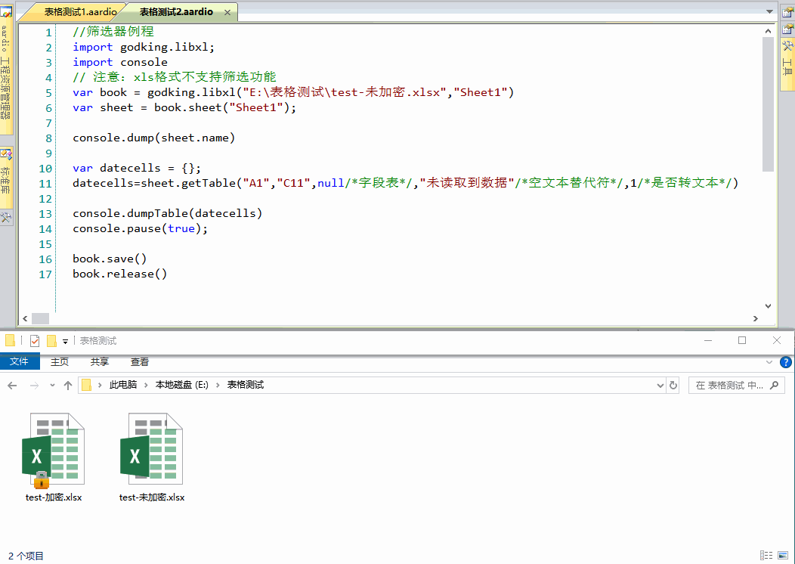Open the Customize Quick Access Toolbar dropdown

click(65, 341)
